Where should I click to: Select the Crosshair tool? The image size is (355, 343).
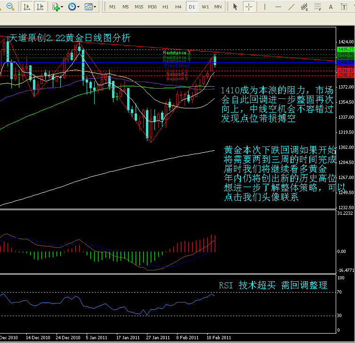tap(249, 7)
